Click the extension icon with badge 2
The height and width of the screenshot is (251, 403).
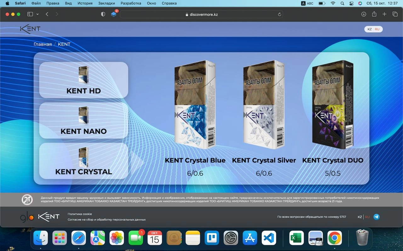pyautogui.click(x=114, y=14)
